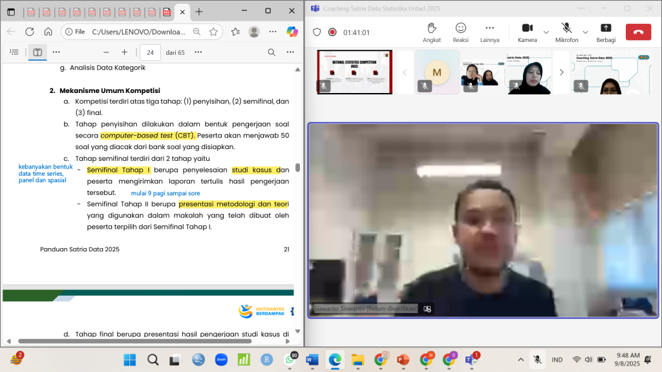Hang up the call with red phone button
Image resolution: width=662 pixels, height=372 pixels.
(x=638, y=32)
